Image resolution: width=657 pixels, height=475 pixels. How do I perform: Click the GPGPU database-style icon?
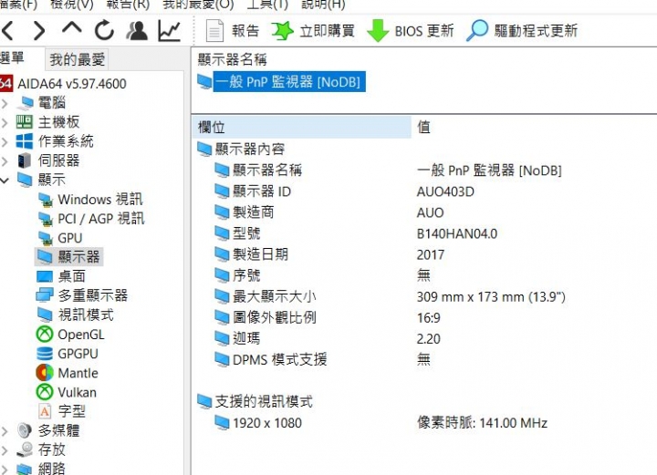[x=45, y=354]
